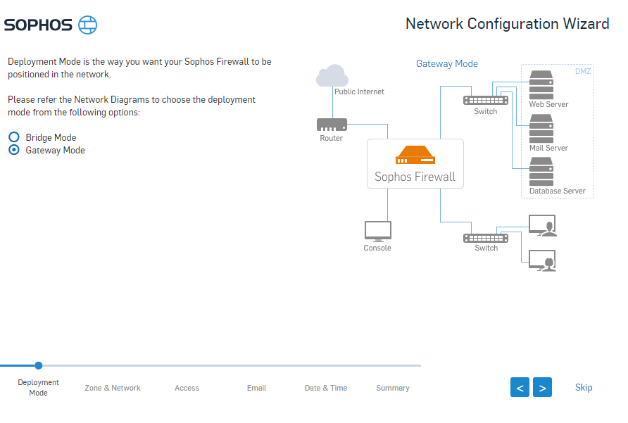Click the Database Server icon
This screenshot has width=628, height=423.
(541, 172)
